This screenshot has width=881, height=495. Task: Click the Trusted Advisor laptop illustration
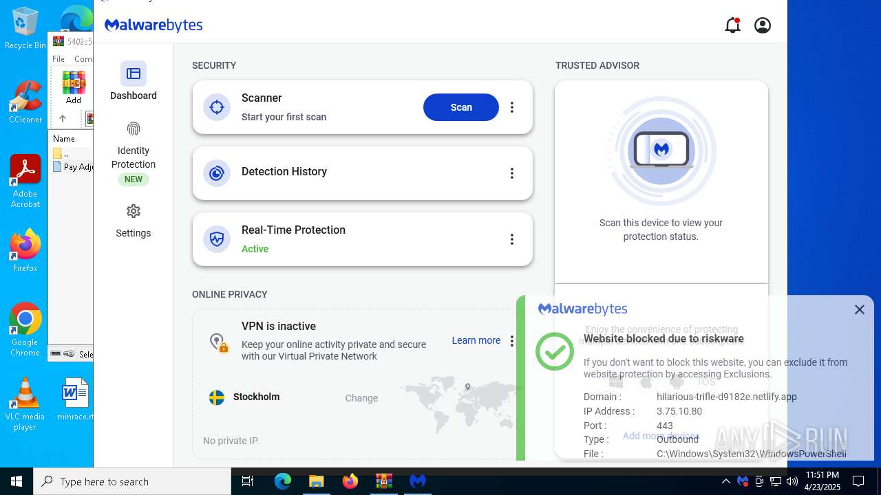coord(661,151)
